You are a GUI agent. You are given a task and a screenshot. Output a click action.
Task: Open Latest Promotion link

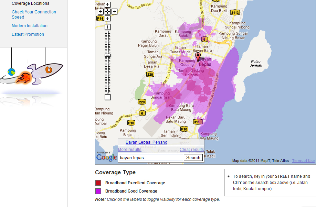28,34
